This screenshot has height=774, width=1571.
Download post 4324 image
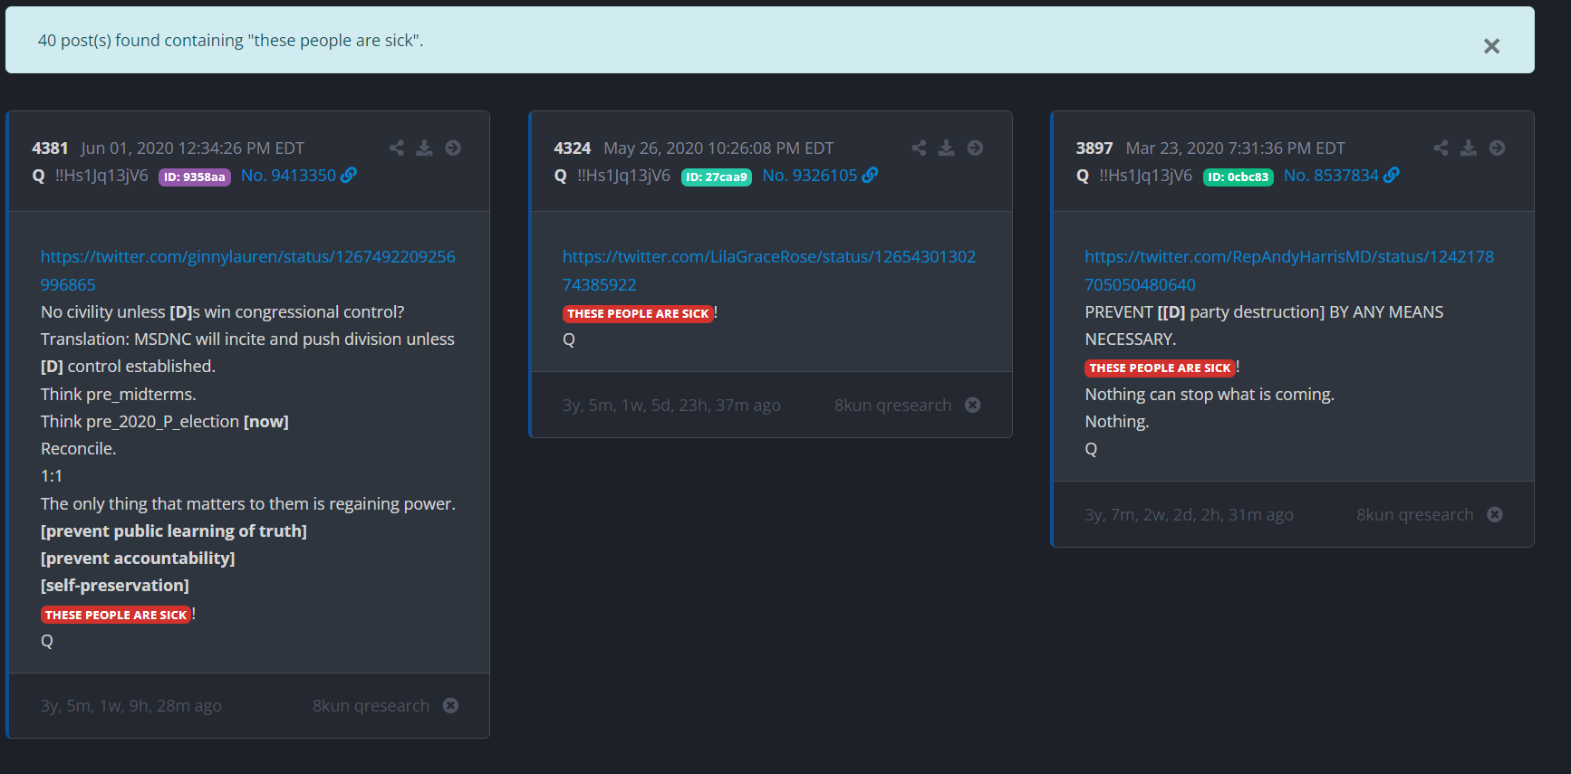point(946,148)
